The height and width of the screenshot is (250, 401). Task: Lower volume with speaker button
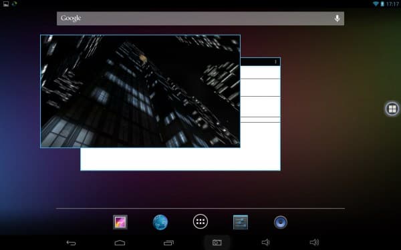(x=266, y=243)
